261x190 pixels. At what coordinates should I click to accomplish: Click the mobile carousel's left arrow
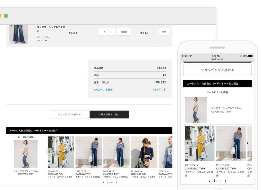pyautogui.click(x=187, y=143)
